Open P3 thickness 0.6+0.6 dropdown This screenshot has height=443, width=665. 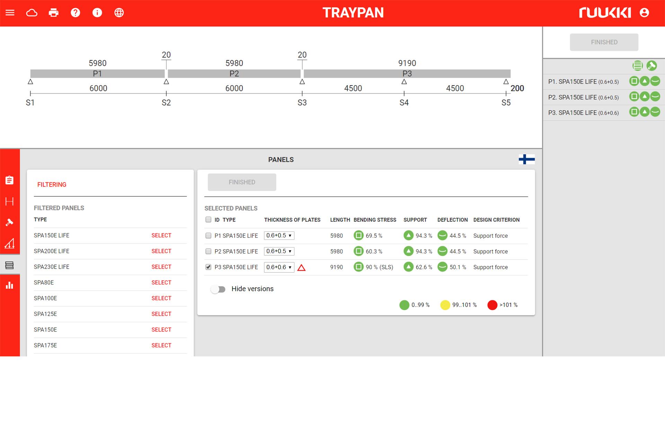[279, 267]
